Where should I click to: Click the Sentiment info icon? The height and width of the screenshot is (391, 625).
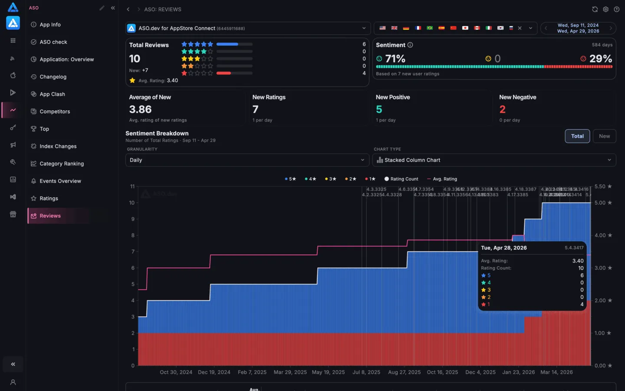tap(410, 45)
